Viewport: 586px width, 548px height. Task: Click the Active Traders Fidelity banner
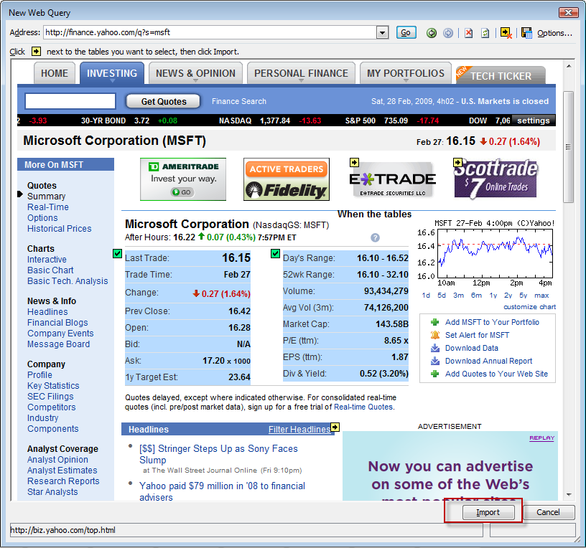[x=287, y=179]
